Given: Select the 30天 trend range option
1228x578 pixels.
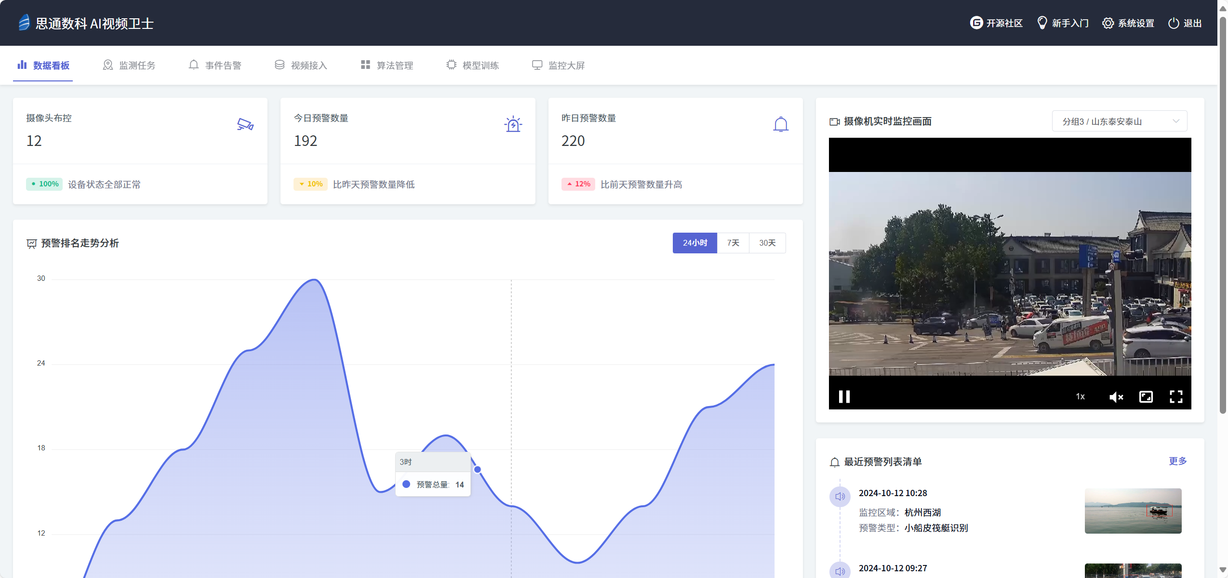Looking at the screenshot, I should point(767,243).
